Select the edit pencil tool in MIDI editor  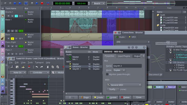pyautogui.click(x=23, y=67)
